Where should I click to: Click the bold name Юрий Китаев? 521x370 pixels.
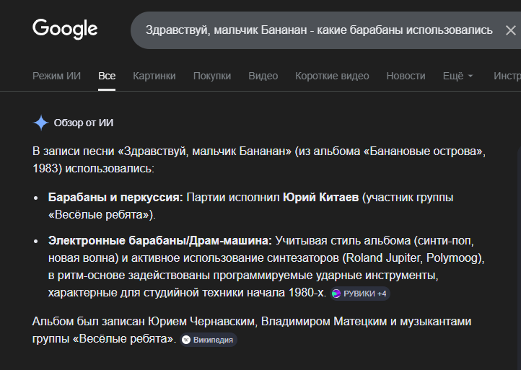tap(320, 198)
